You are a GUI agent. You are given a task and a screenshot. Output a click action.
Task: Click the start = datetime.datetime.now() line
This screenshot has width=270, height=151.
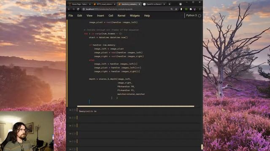coord(108,37)
